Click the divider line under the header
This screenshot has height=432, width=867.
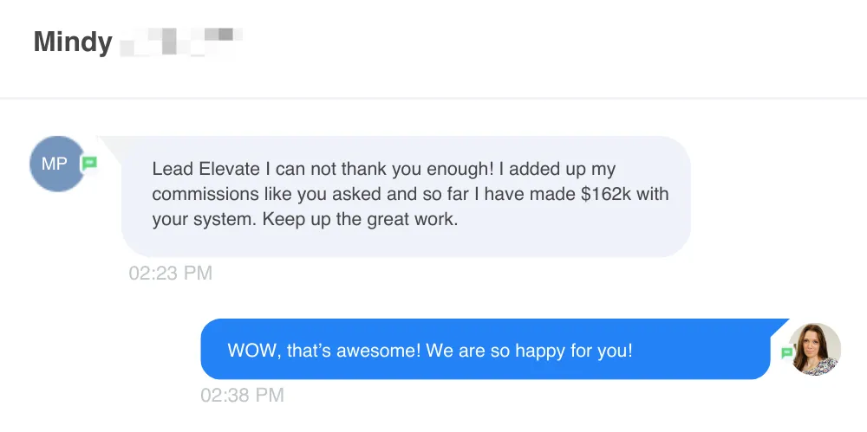433,99
